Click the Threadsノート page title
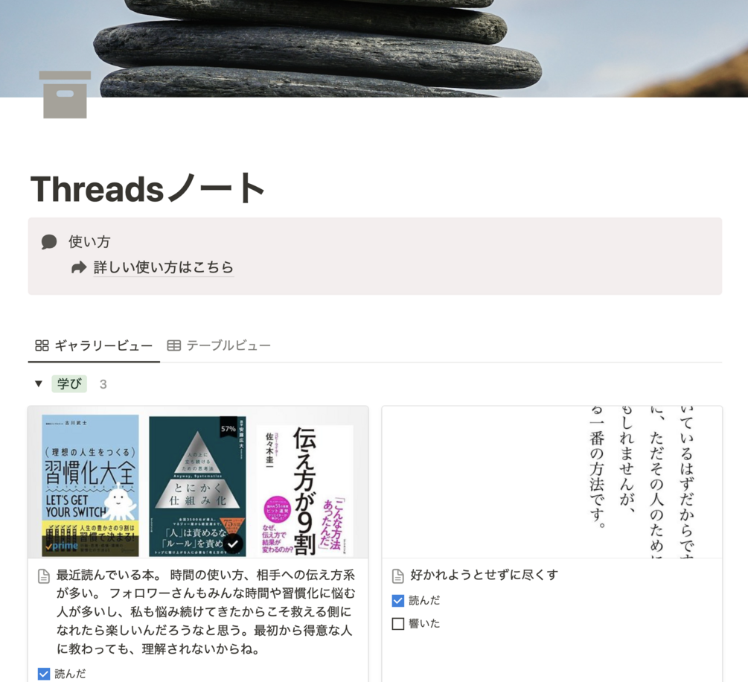This screenshot has width=748, height=682. coord(148,188)
